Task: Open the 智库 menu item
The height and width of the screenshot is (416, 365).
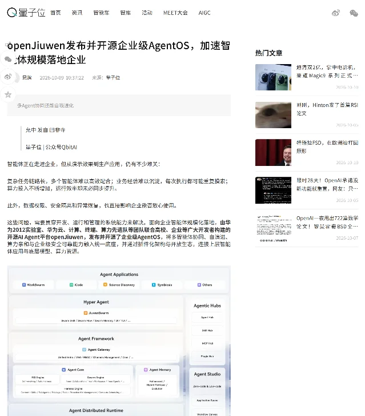Action: 126,13
